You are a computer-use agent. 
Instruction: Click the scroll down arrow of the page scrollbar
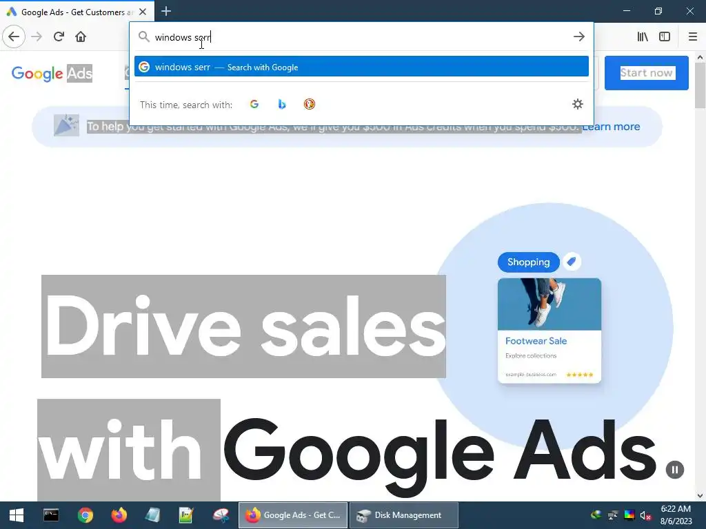700,496
